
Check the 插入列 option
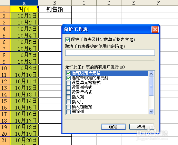click(68, 97)
